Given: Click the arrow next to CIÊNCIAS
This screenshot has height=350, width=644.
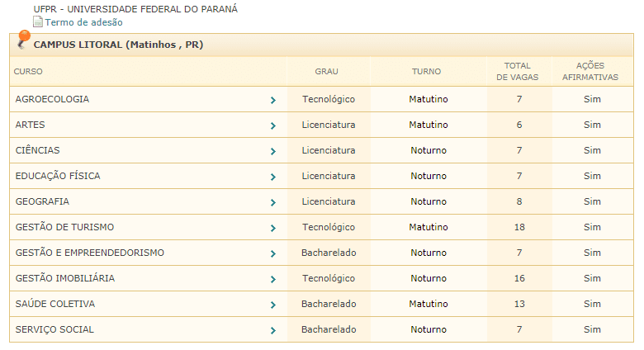Looking at the screenshot, I should click(273, 152).
